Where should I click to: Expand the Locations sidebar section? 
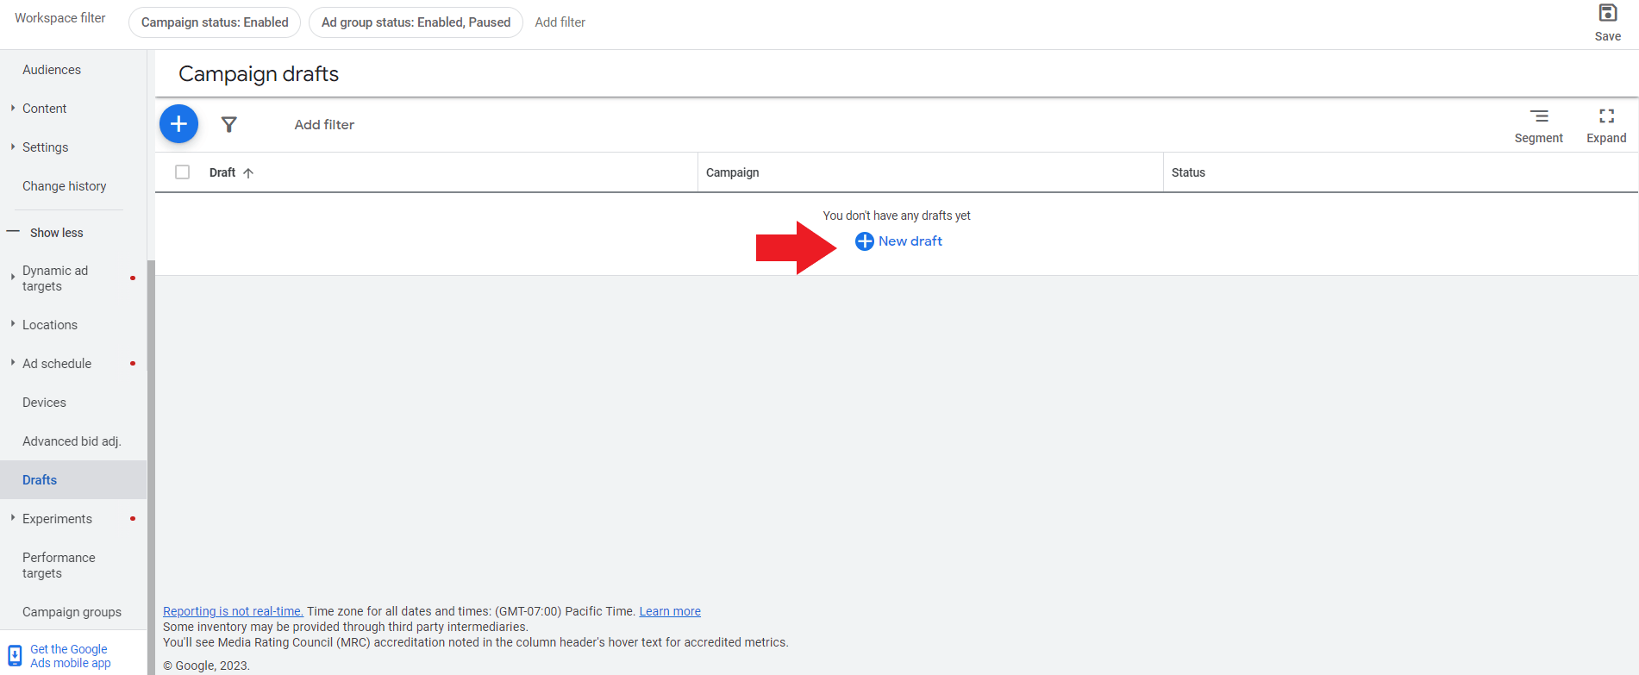point(13,324)
